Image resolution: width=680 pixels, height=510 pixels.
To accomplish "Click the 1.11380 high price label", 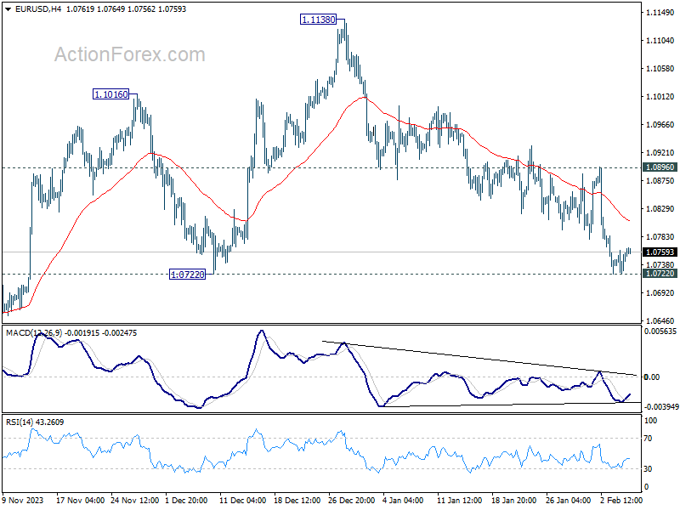I will click(319, 20).
